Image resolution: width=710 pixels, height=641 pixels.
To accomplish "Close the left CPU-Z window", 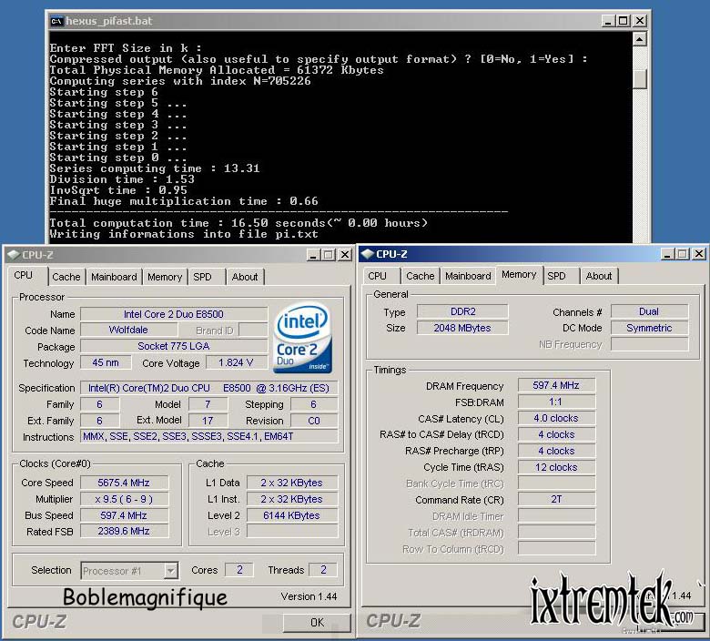I will 345,255.
